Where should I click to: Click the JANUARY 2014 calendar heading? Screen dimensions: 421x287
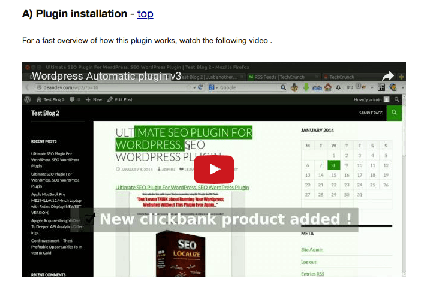pyautogui.click(x=317, y=131)
